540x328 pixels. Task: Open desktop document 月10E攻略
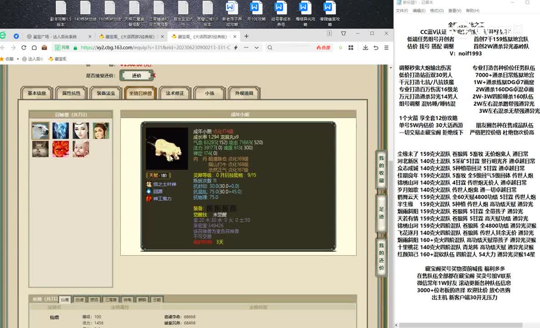click(256, 12)
